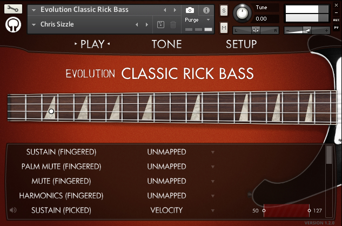Toggle the PV button
Screen dimensions: 342x226
click(x=337, y=28)
